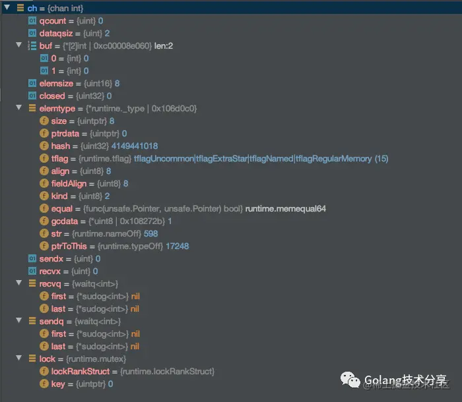The image size is (462, 402).
Task: Select the ptrToThis value 17248
Action: click(178, 246)
